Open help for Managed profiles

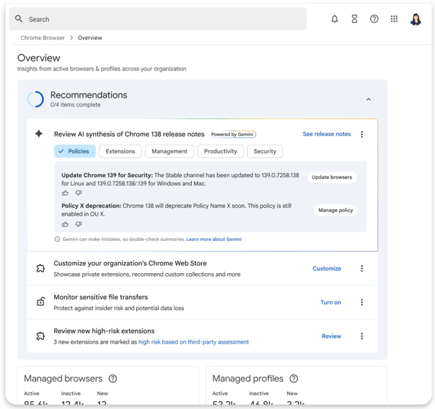tap(294, 378)
